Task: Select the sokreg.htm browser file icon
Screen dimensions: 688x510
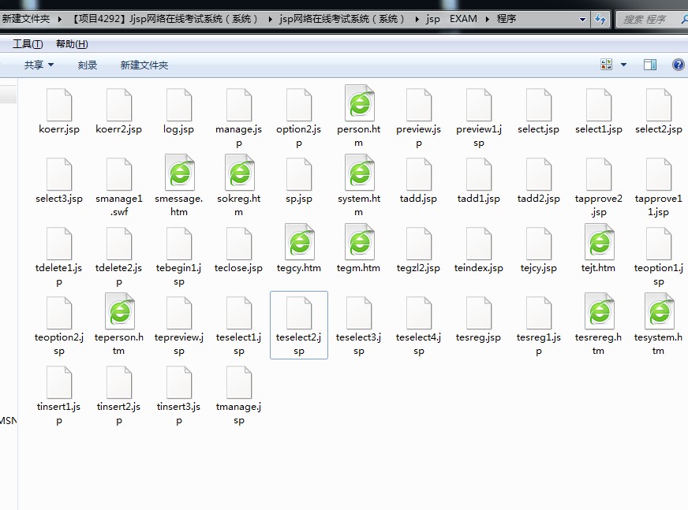Action: 240,173
